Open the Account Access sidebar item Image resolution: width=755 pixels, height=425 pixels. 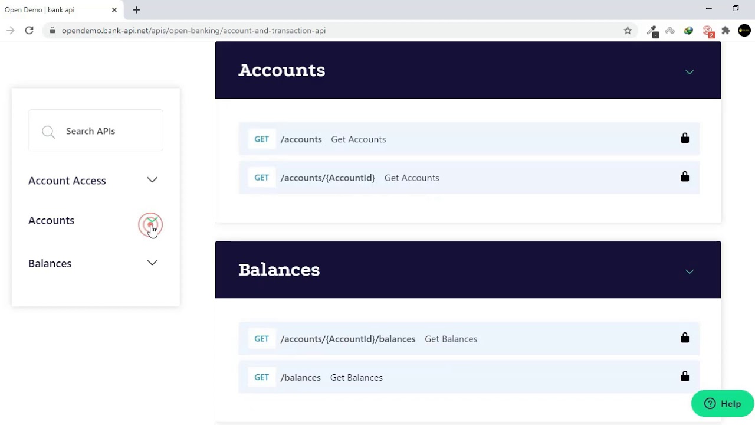[67, 181]
